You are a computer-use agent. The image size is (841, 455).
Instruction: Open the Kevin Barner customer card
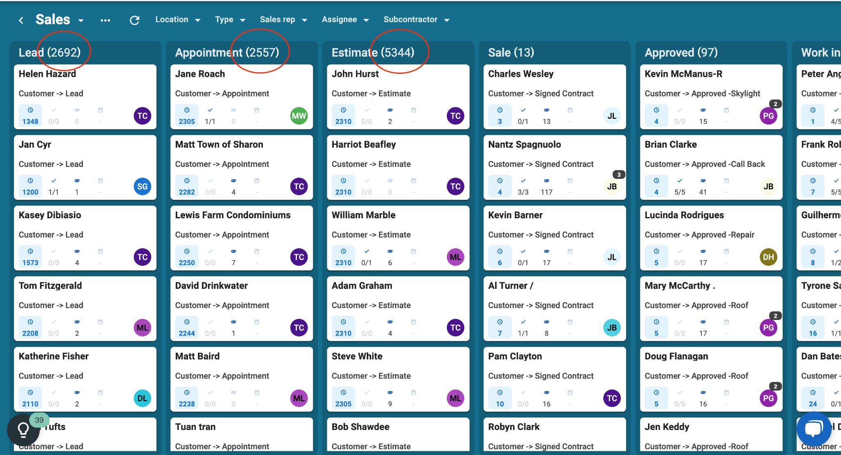coord(515,215)
